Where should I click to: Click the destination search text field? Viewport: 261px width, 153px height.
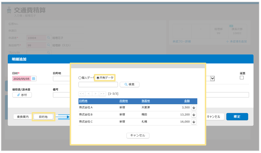[x=98, y=85]
